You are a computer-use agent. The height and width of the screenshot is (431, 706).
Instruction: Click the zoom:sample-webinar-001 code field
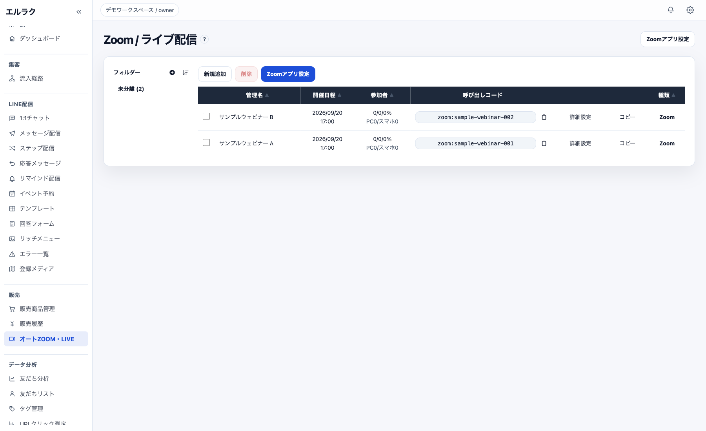pos(475,143)
